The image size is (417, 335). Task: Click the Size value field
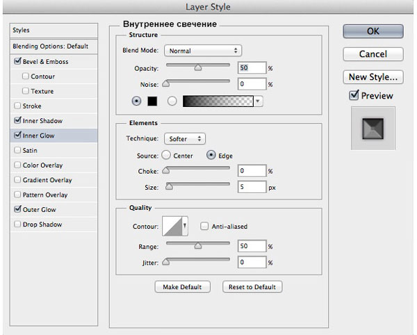click(252, 187)
